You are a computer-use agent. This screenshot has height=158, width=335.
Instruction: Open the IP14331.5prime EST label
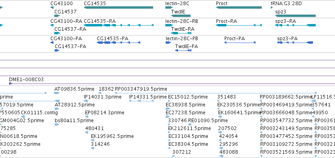pos(148,97)
